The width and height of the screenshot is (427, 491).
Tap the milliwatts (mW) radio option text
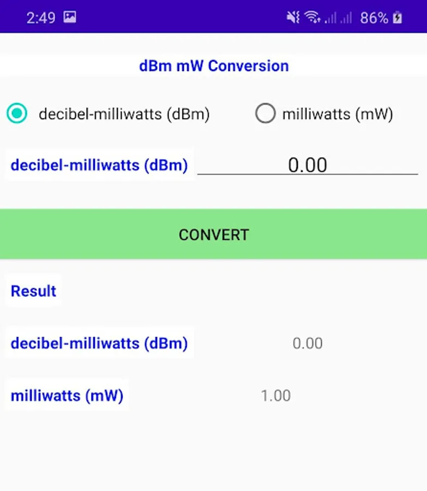coord(337,114)
